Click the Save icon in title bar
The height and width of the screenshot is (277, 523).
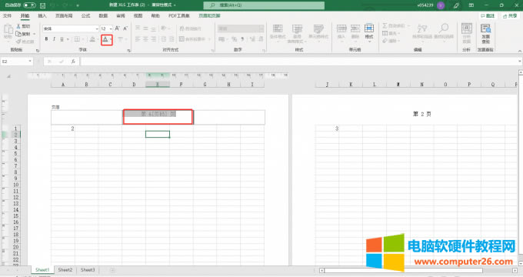click(x=43, y=5)
